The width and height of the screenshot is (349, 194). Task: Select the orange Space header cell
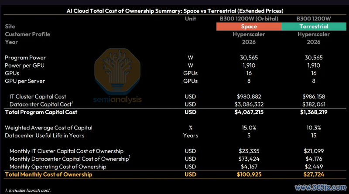249,27
